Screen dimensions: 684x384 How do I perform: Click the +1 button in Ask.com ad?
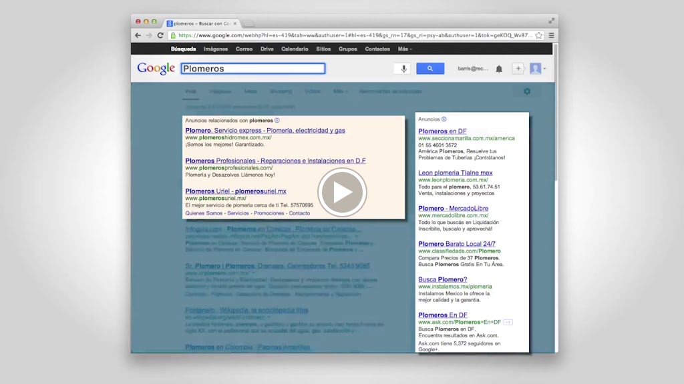click(x=508, y=322)
